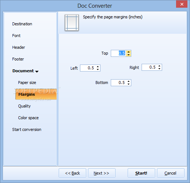Select Paper size in the sidebar
Screen dimensions: 190x183
[27, 83]
